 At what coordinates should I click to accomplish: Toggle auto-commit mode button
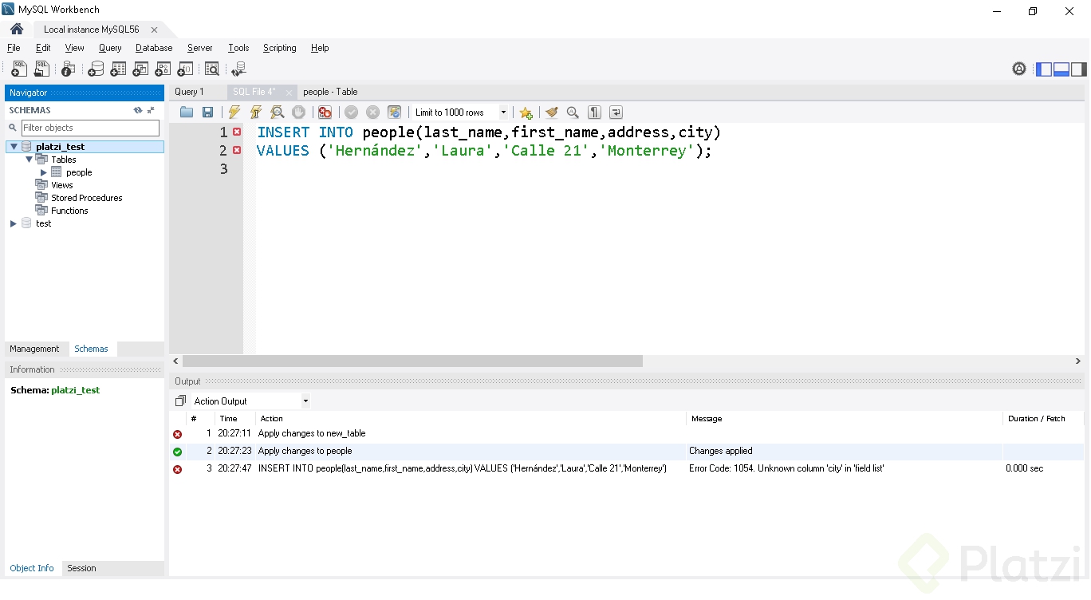[x=394, y=112]
